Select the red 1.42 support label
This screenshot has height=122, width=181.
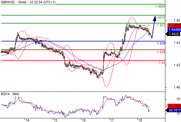coord(162,63)
